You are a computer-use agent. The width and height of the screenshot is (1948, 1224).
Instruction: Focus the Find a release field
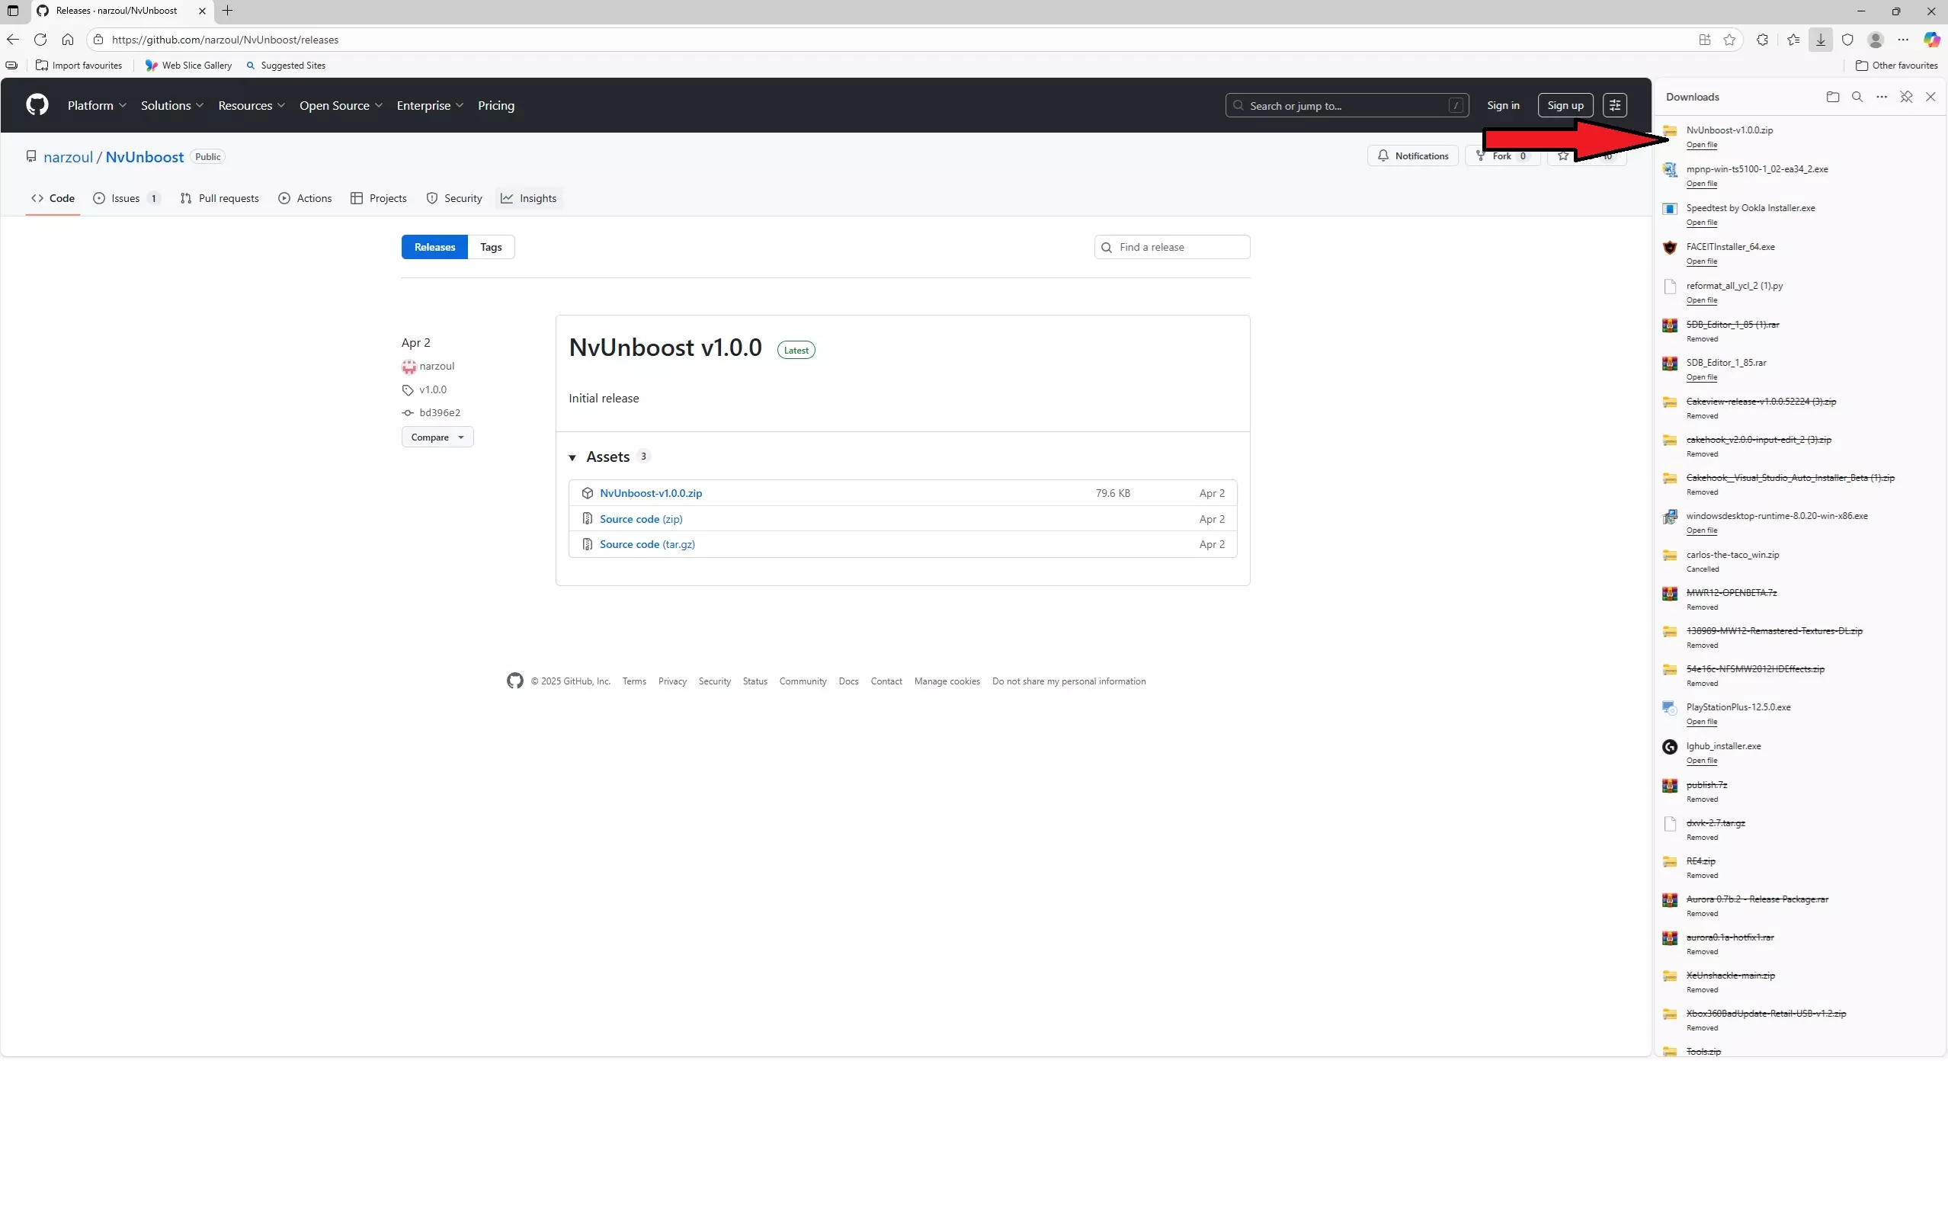1180,248
